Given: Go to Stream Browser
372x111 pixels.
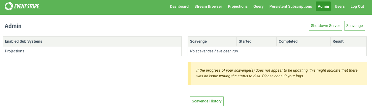Looking at the screenshot, I should tap(208, 6).
